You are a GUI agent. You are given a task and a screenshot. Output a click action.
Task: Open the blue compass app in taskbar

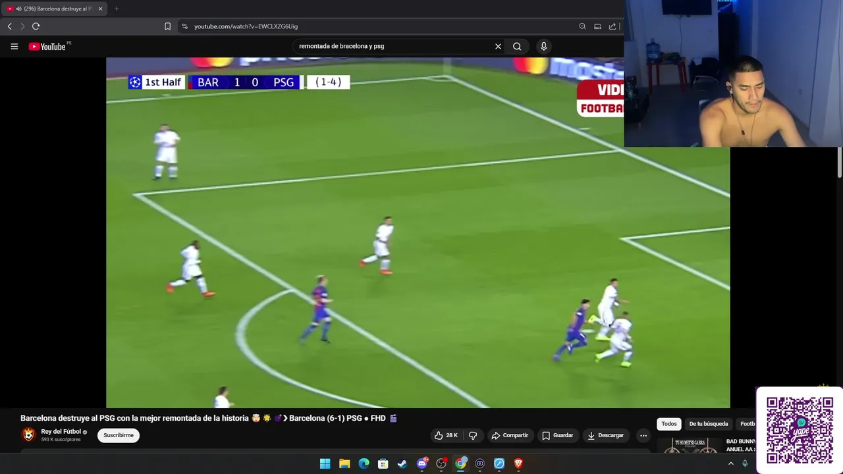499,463
